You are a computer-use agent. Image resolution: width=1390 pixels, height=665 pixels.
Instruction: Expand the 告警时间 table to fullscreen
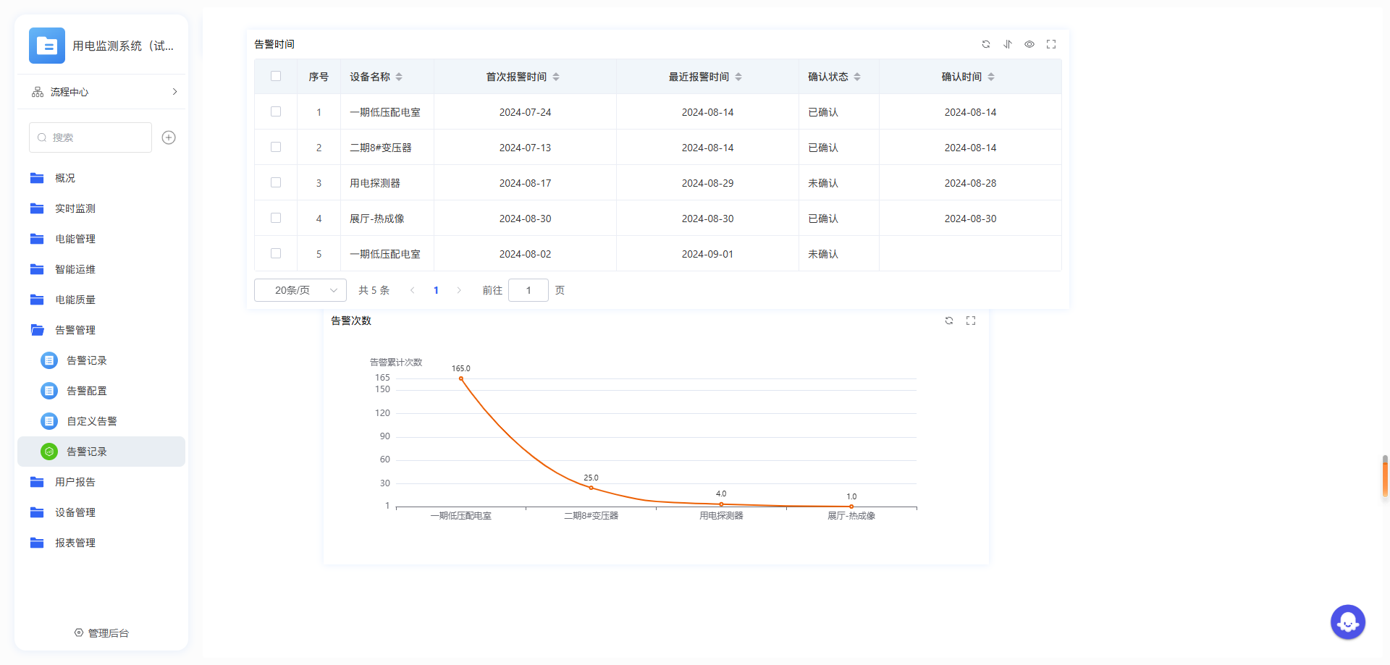click(x=1051, y=44)
